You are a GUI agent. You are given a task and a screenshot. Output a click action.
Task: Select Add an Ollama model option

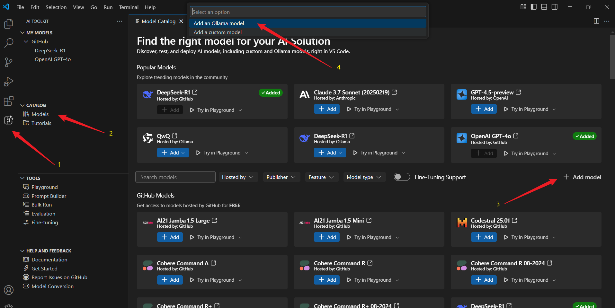[x=308, y=23]
